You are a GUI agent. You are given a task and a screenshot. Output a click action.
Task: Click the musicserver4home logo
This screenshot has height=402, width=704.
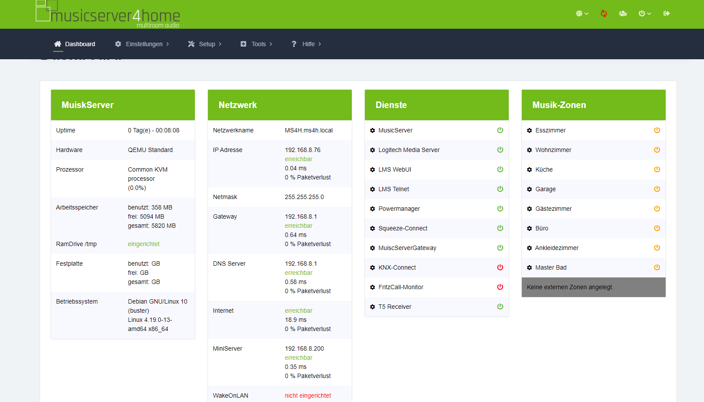[108, 14]
